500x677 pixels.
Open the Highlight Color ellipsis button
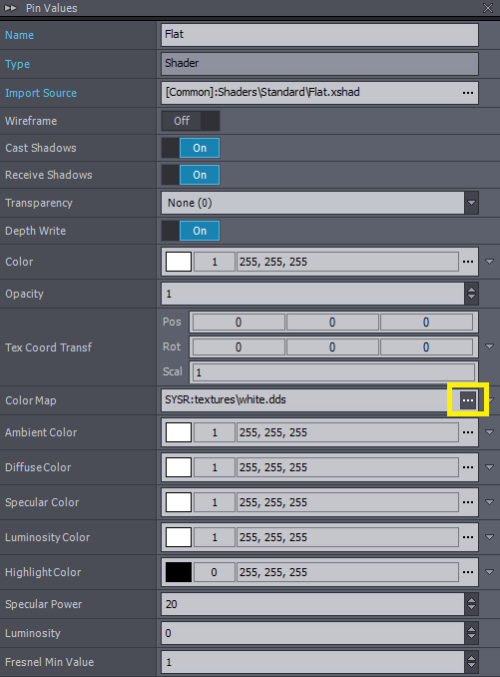point(468,572)
